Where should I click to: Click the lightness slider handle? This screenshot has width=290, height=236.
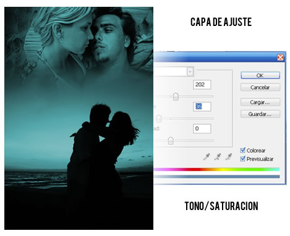pos(171,140)
